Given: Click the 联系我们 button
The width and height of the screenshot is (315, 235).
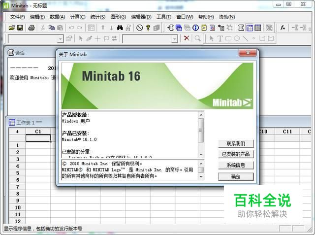Looking at the screenshot, I should pyautogui.click(x=236, y=144).
